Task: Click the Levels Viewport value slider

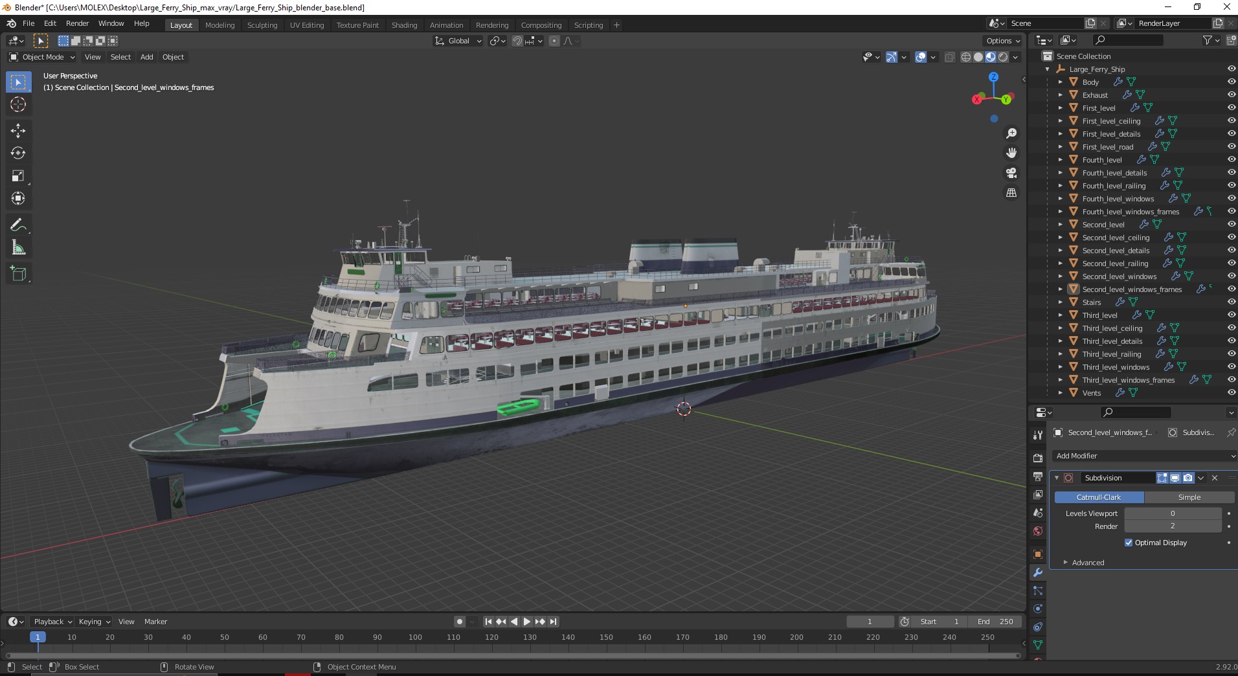Action: click(x=1173, y=513)
